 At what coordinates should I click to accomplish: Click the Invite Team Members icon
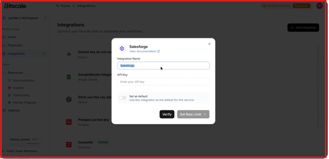tap(3, 151)
